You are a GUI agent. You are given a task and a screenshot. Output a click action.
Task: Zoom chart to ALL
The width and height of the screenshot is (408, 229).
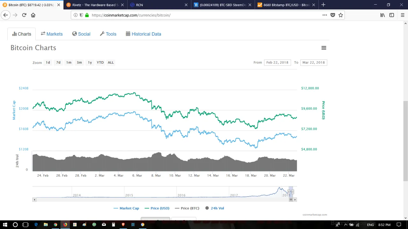click(x=111, y=62)
